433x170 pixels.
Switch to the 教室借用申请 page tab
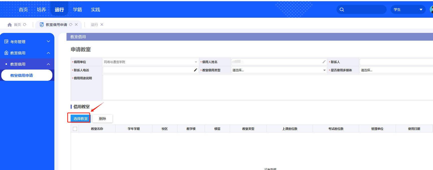[56, 25]
